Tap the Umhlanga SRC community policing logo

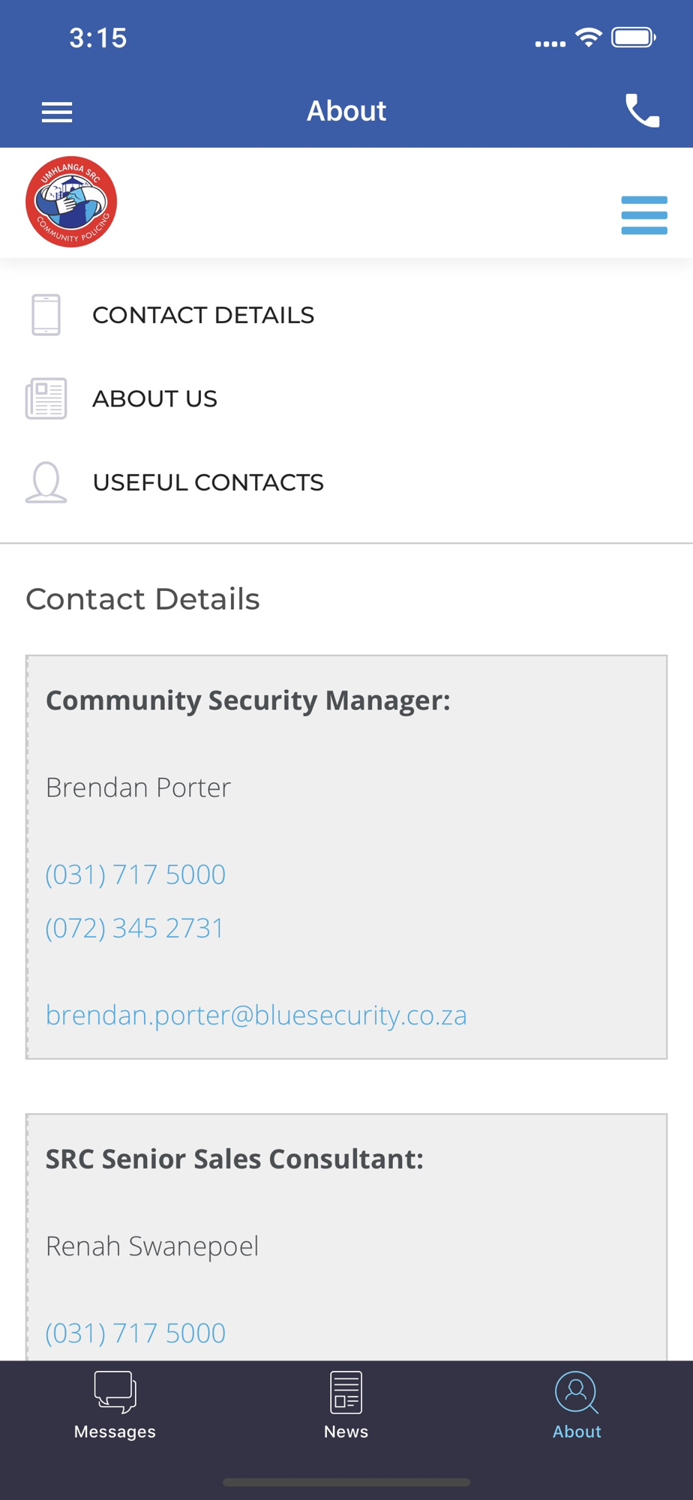pyautogui.click(x=71, y=202)
